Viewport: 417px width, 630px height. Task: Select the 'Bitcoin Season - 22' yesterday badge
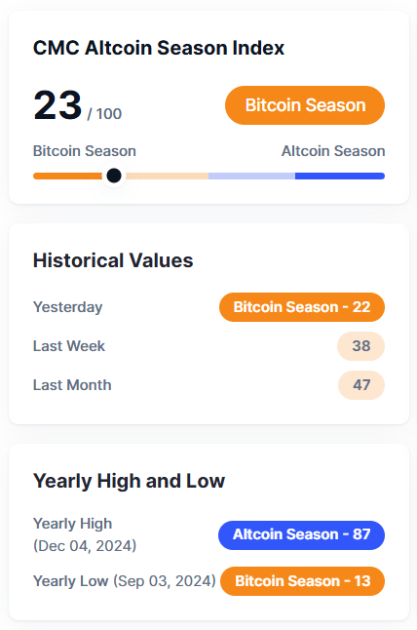click(302, 307)
